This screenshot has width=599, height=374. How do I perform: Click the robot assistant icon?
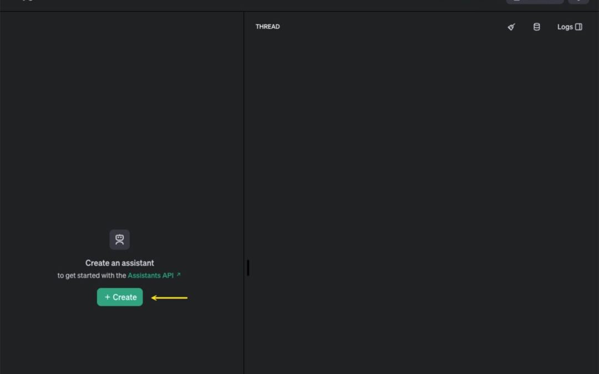(119, 239)
